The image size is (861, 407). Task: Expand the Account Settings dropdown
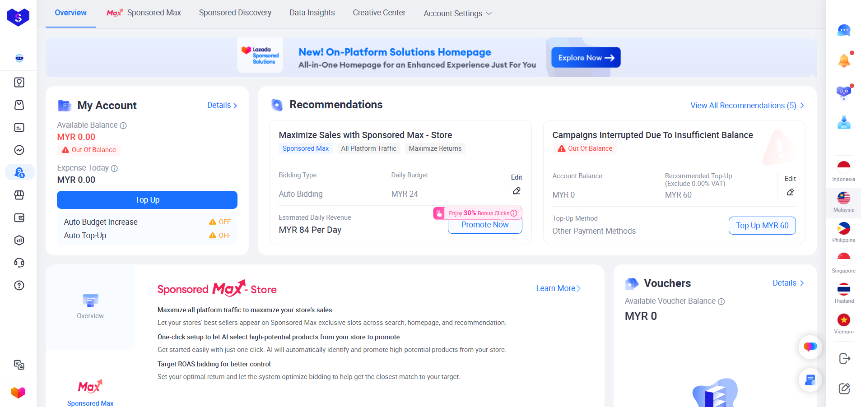(457, 13)
